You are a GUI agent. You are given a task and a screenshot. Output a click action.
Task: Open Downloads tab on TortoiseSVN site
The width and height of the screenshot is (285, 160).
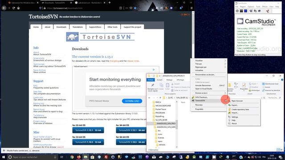pos(61,27)
